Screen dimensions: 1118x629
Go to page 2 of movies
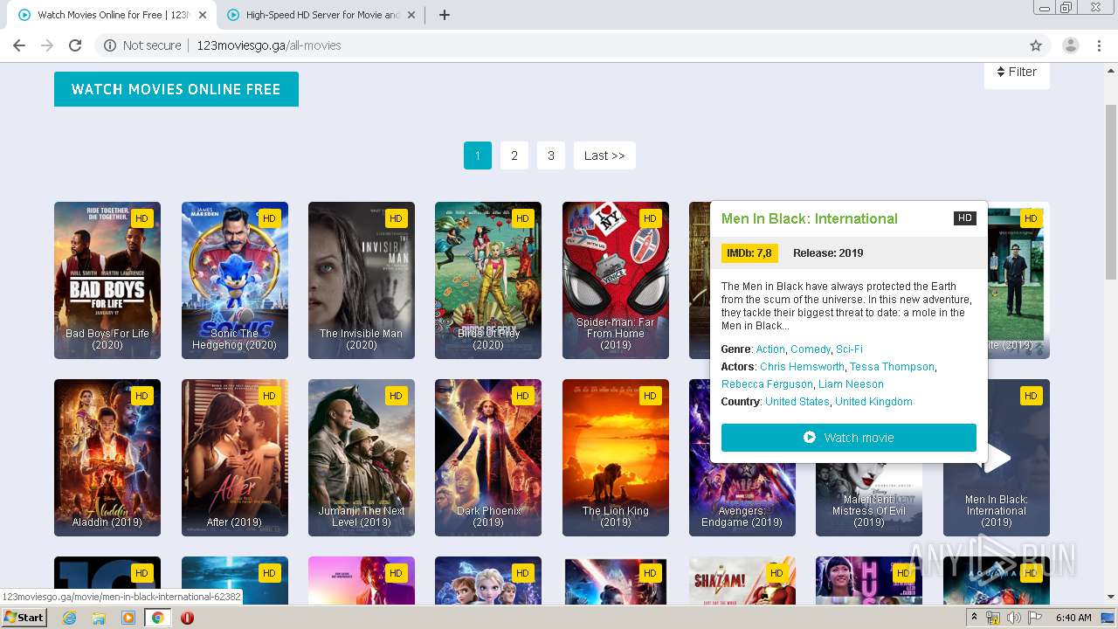(514, 156)
